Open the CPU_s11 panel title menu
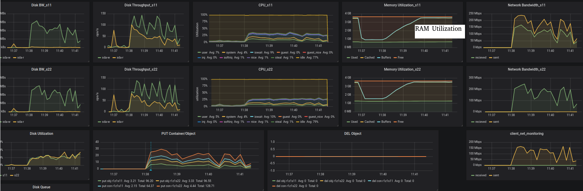The width and height of the screenshot is (583, 191). (265, 5)
